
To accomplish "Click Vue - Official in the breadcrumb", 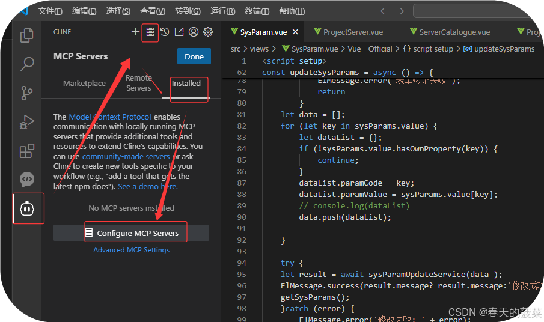I will (370, 49).
